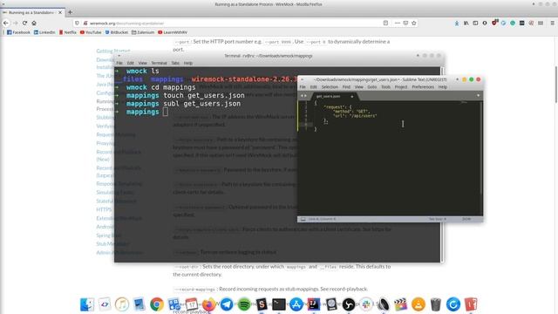Close the get_users.json tab in Sublime

pyautogui.click(x=352, y=96)
